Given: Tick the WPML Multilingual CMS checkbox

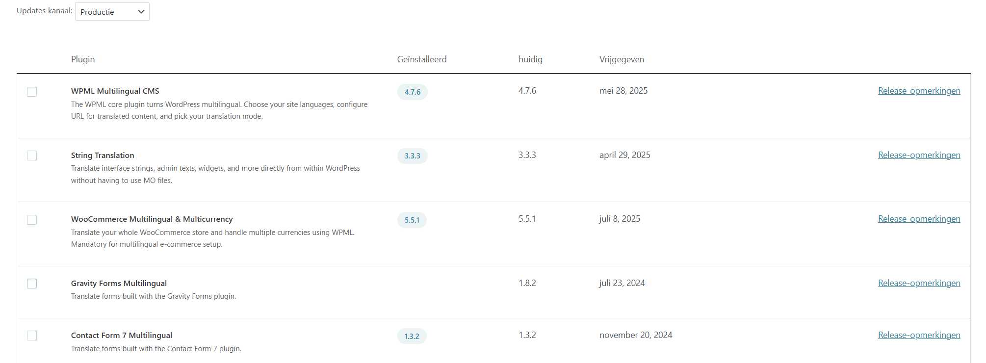Looking at the screenshot, I should point(32,92).
